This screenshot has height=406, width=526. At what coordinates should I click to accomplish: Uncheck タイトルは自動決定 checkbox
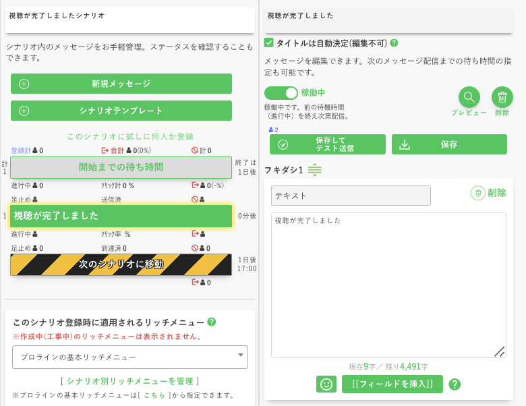pos(269,43)
